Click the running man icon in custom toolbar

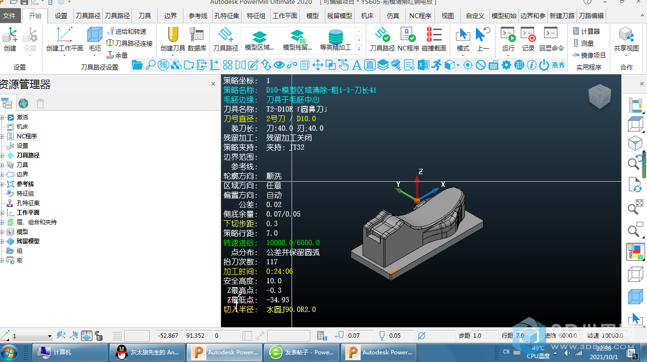click(437, 65)
